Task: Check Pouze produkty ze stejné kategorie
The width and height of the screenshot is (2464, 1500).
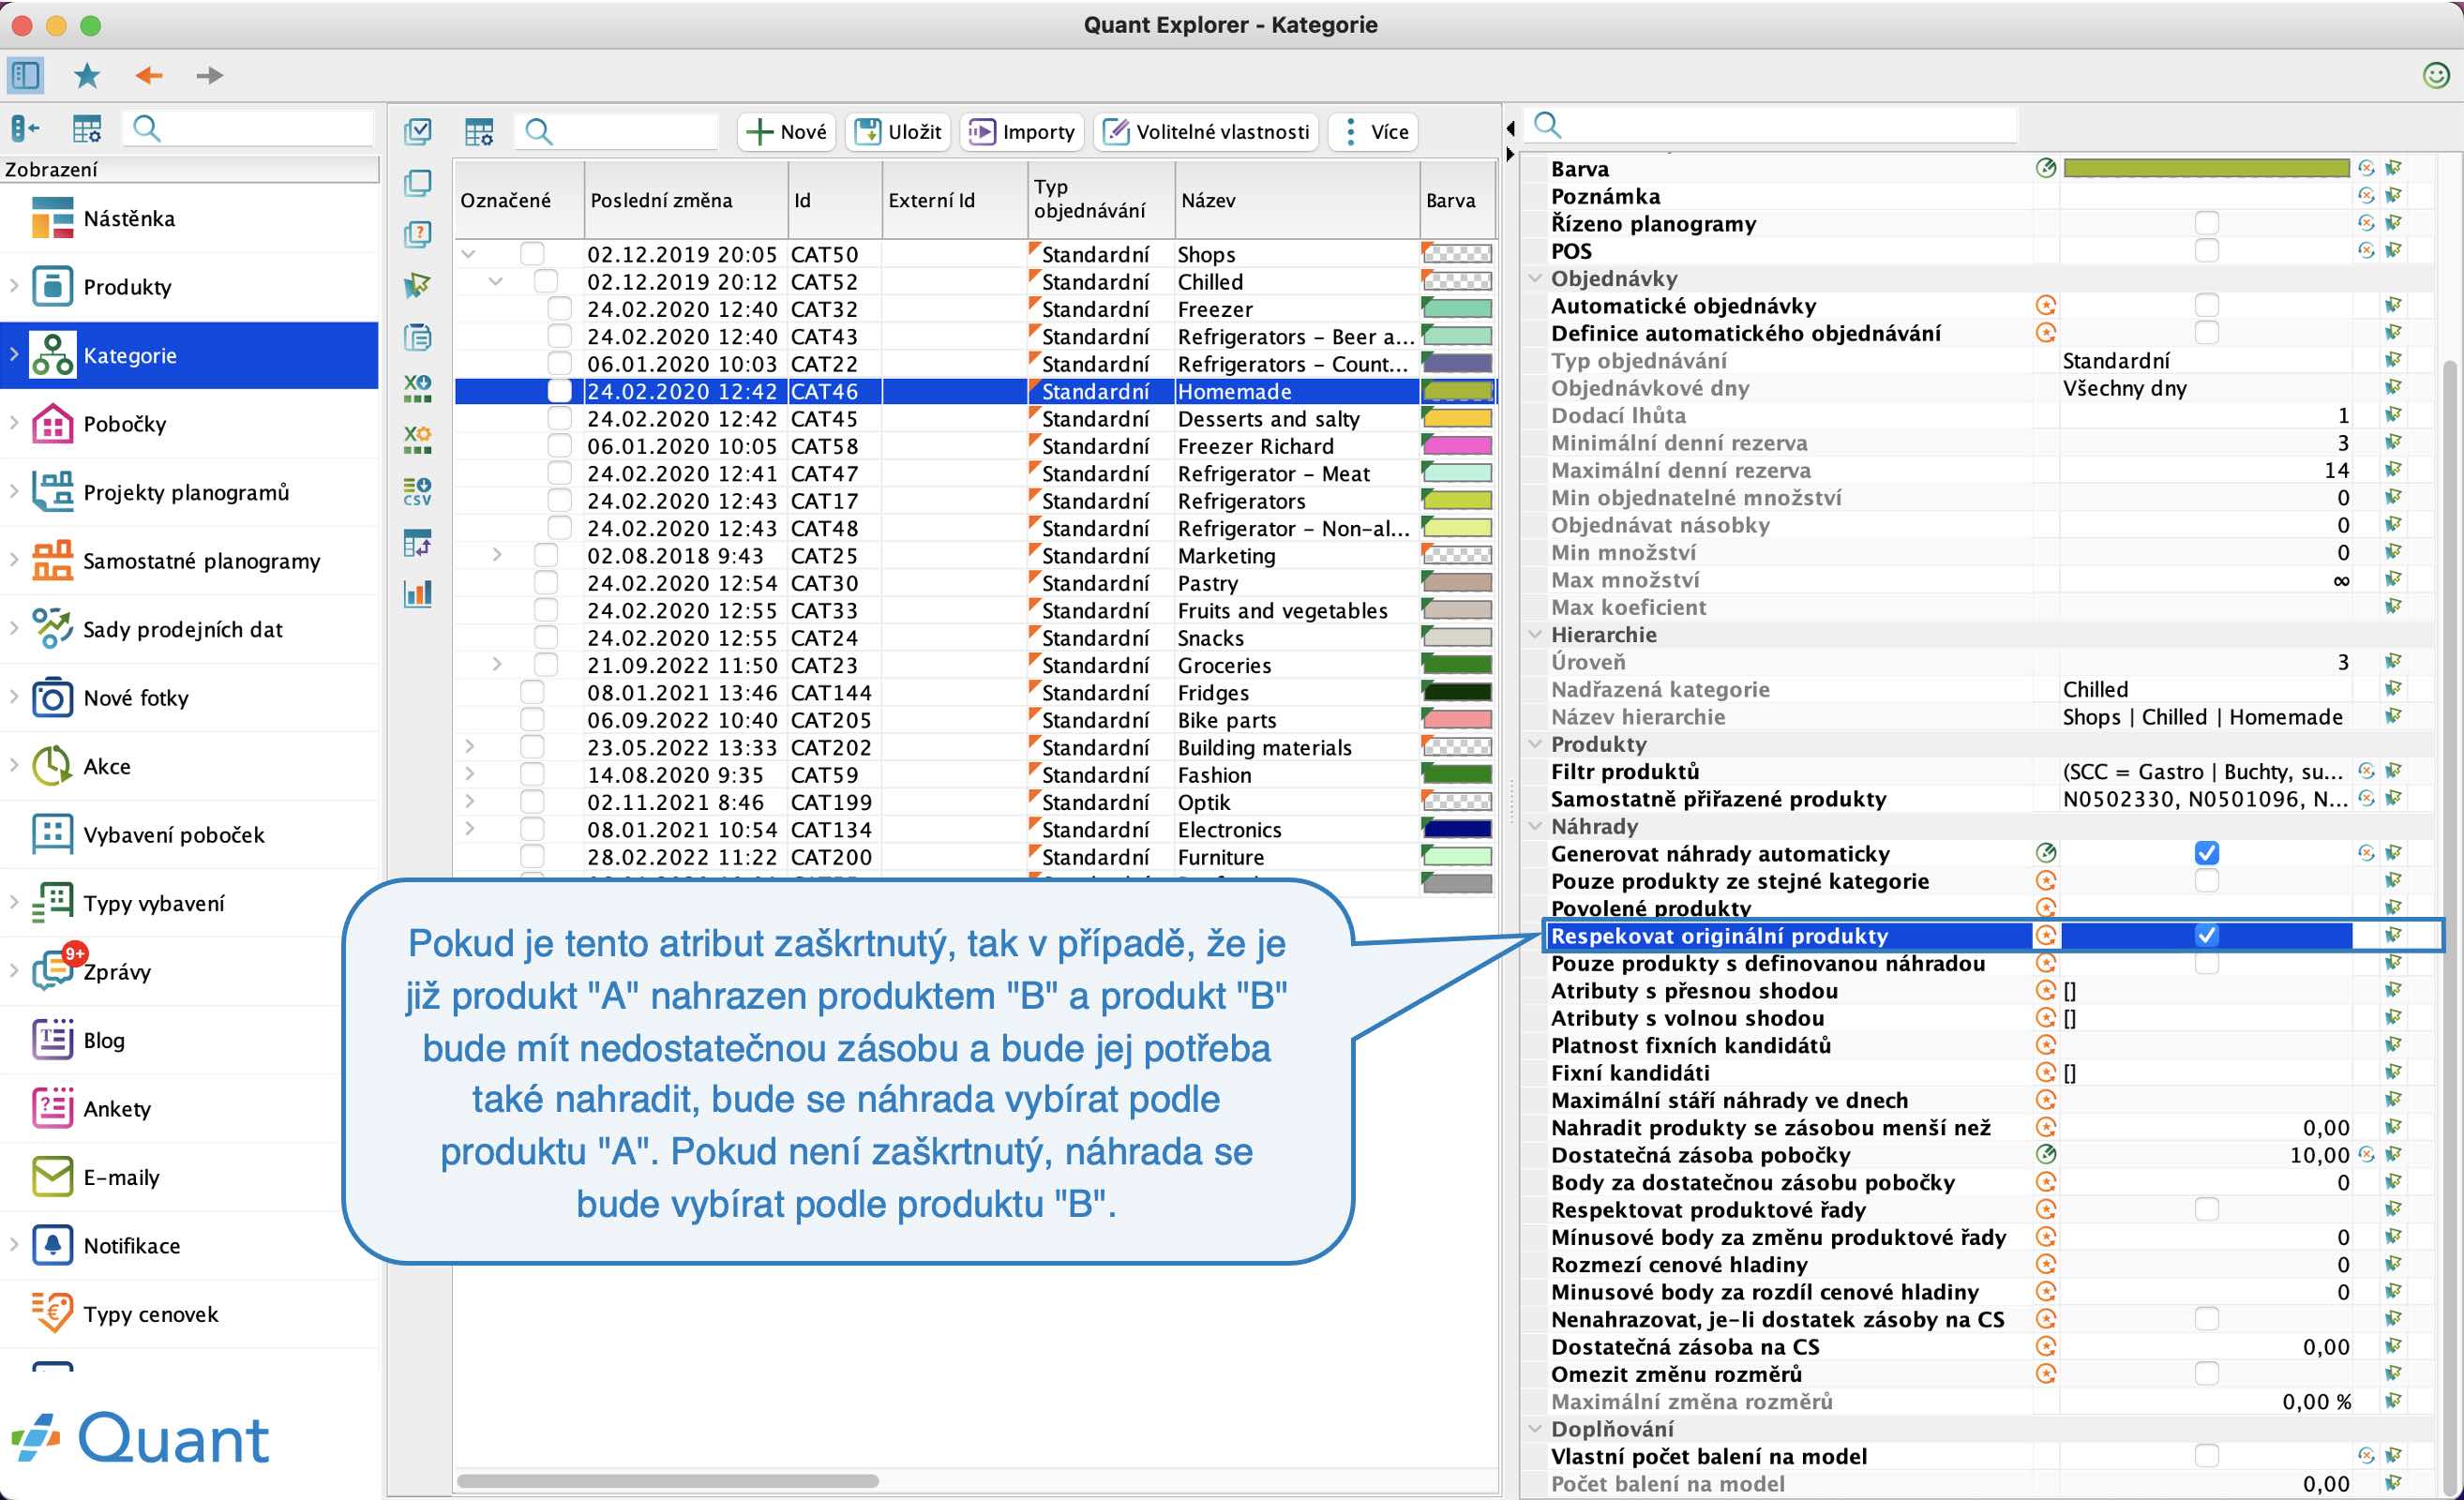Action: (x=2206, y=880)
